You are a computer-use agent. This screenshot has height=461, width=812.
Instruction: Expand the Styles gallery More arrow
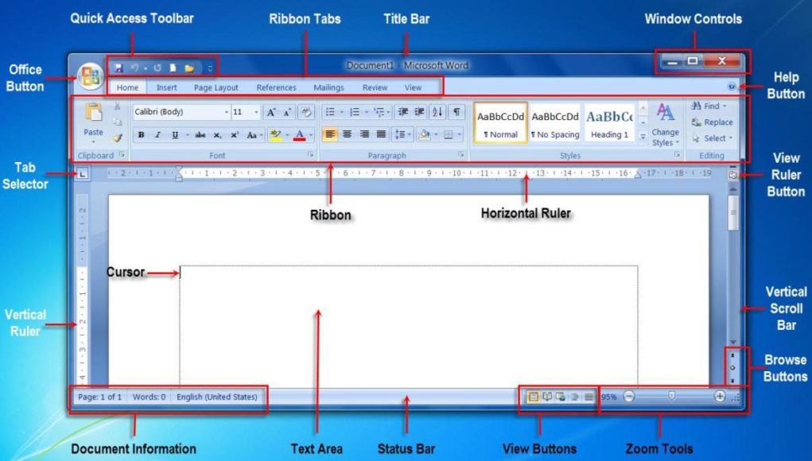point(643,136)
